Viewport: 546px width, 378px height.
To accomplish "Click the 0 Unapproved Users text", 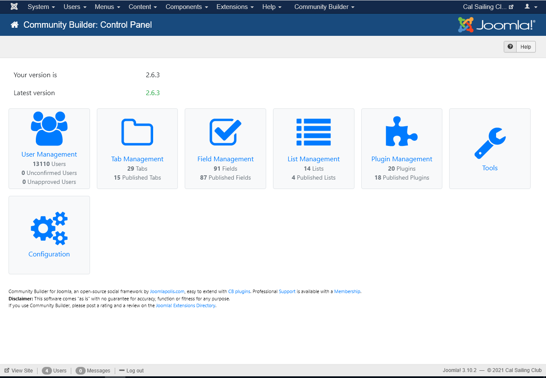I will tap(49, 182).
